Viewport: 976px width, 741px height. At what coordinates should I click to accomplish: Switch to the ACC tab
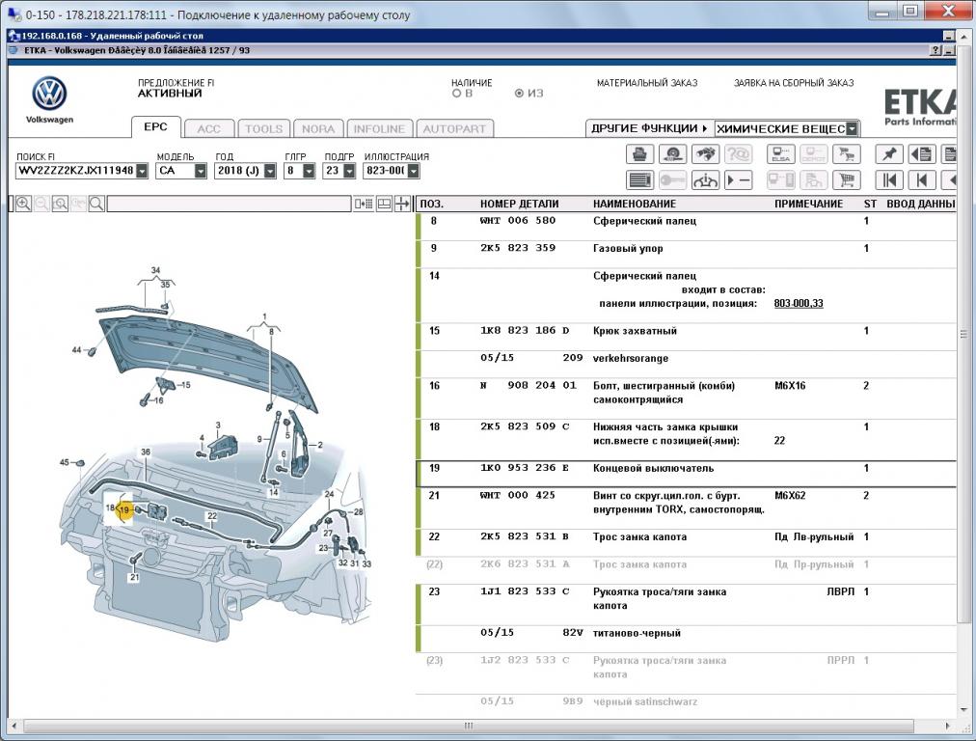209,129
